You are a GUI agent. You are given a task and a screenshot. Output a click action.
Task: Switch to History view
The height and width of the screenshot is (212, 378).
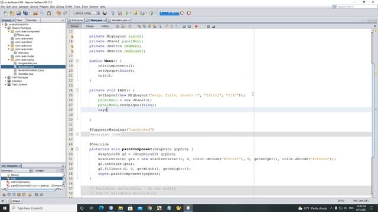coord(105,26)
